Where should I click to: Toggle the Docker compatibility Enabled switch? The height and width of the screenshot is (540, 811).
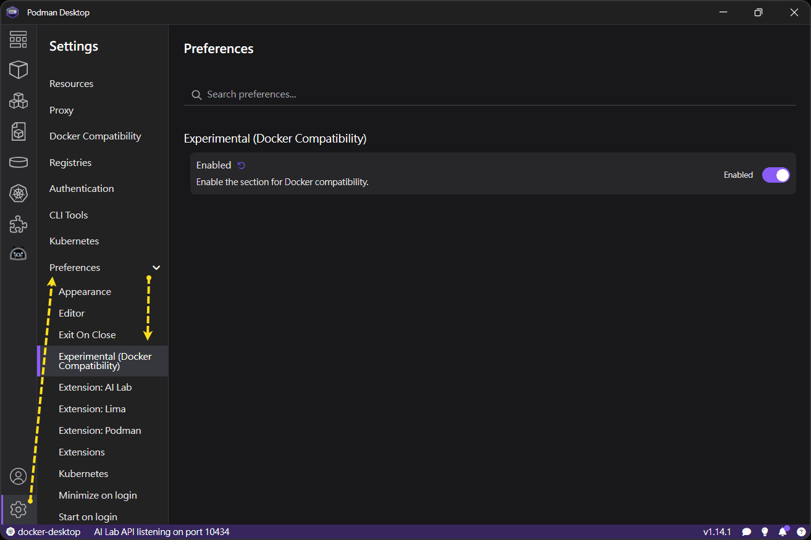tap(776, 175)
